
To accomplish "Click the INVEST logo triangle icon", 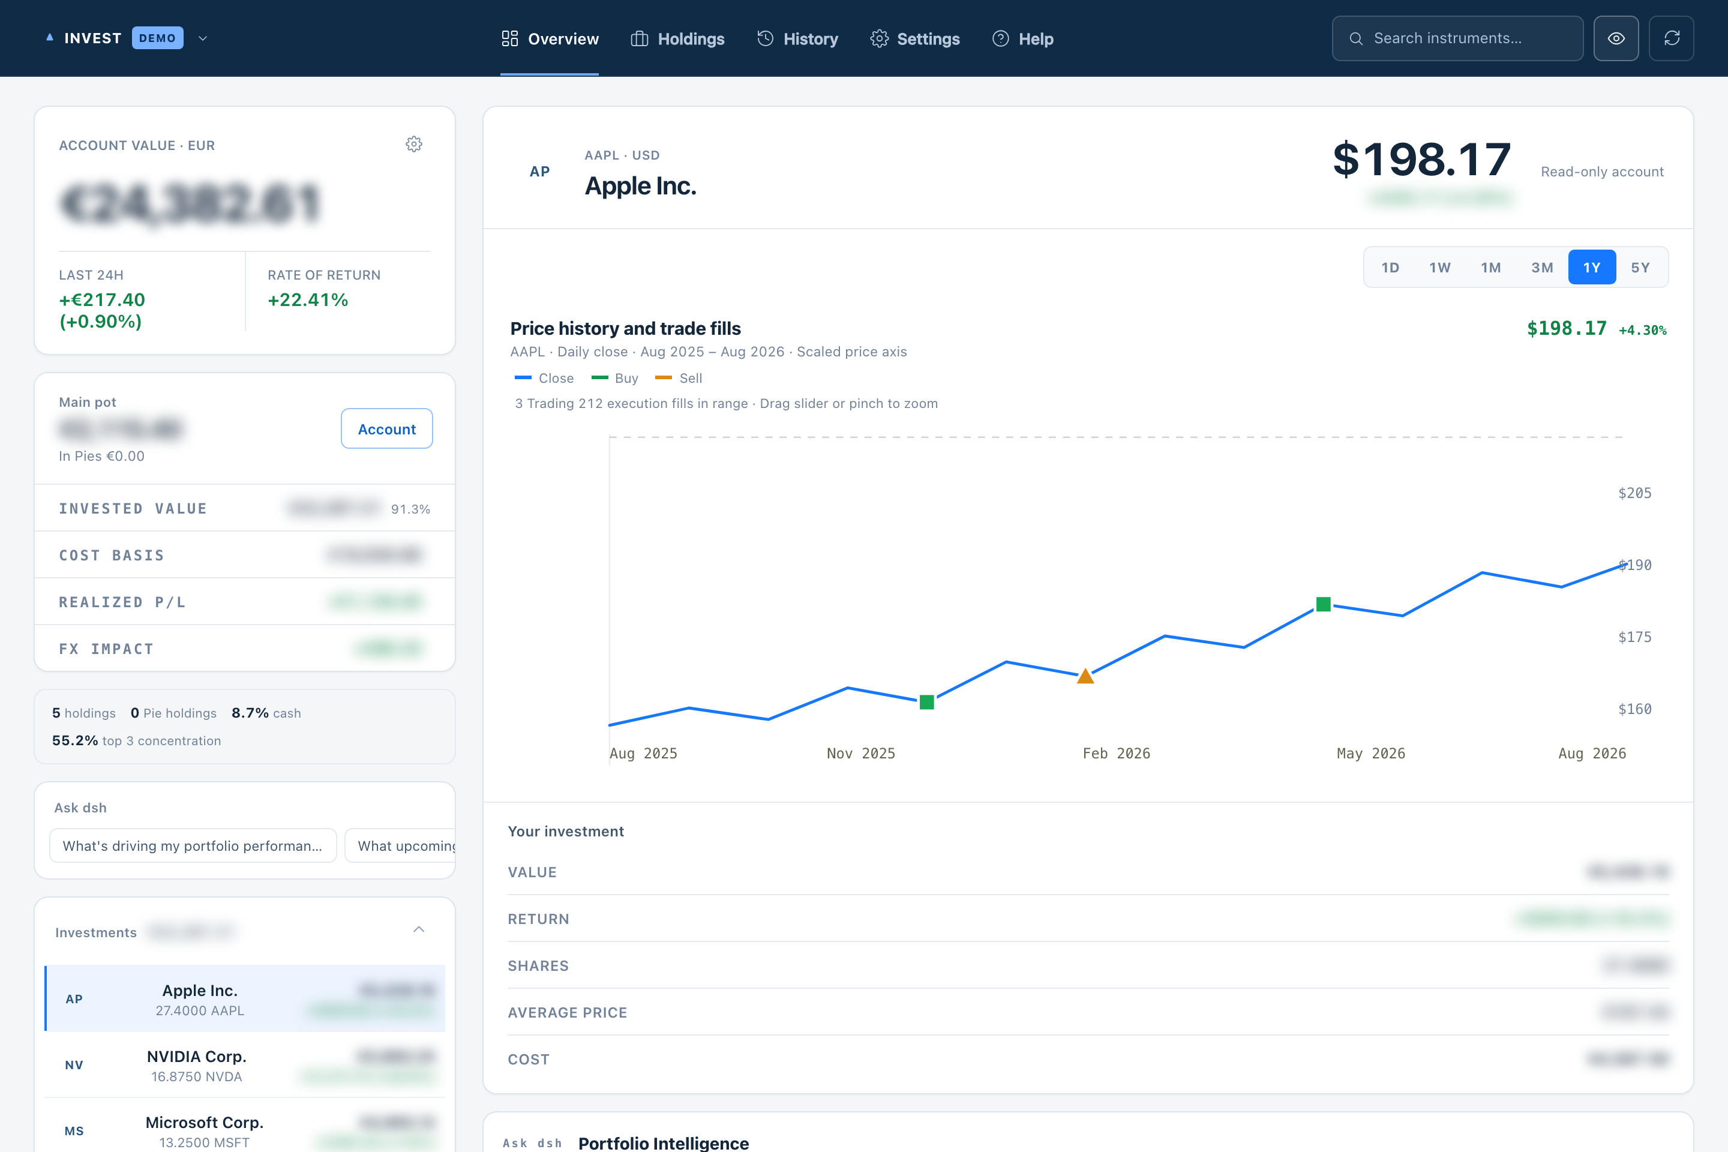I will tap(50, 37).
